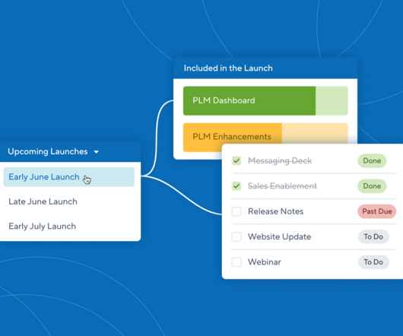Expand the Upcoming Launches dropdown arrow
This screenshot has height=336, width=403.
point(97,152)
